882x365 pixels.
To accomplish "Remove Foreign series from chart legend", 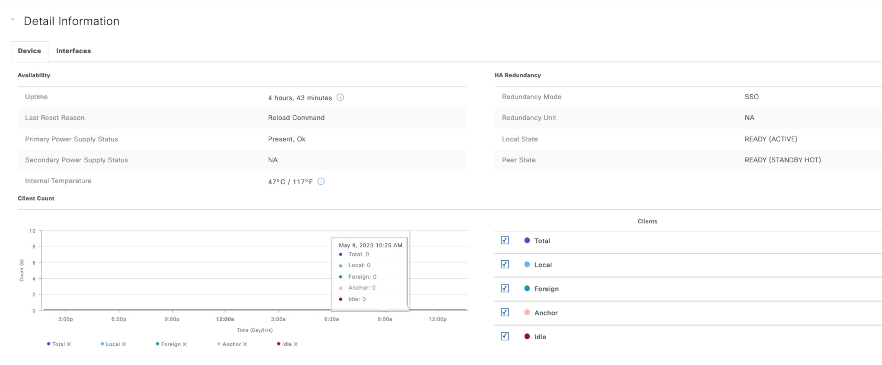I will [x=185, y=344].
